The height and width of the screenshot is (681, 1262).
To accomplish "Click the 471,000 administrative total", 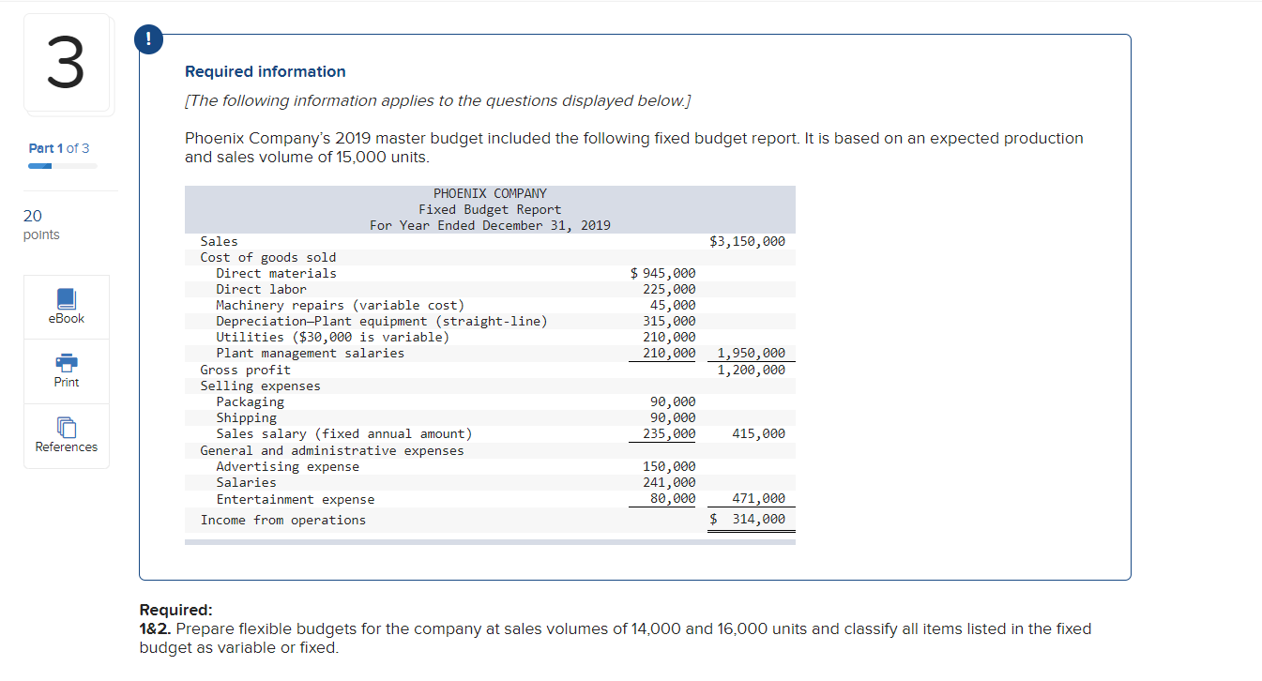I will click(759, 499).
